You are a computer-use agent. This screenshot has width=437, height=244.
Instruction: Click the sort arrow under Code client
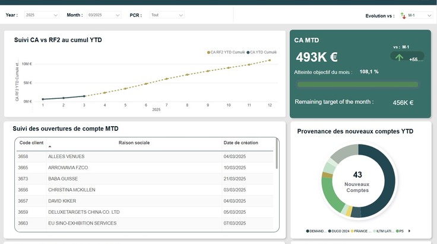tap(50, 146)
